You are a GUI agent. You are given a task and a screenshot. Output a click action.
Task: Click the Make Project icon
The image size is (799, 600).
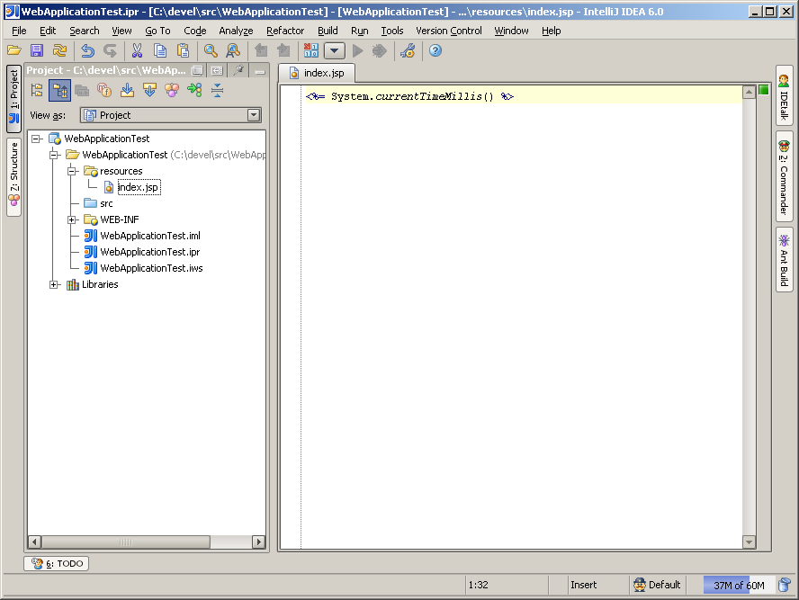[x=310, y=50]
